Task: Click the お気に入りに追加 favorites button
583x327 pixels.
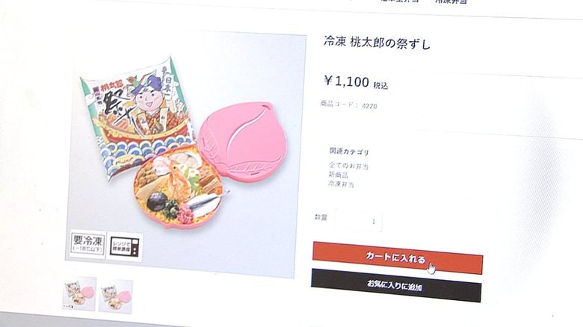Action: [x=396, y=285]
